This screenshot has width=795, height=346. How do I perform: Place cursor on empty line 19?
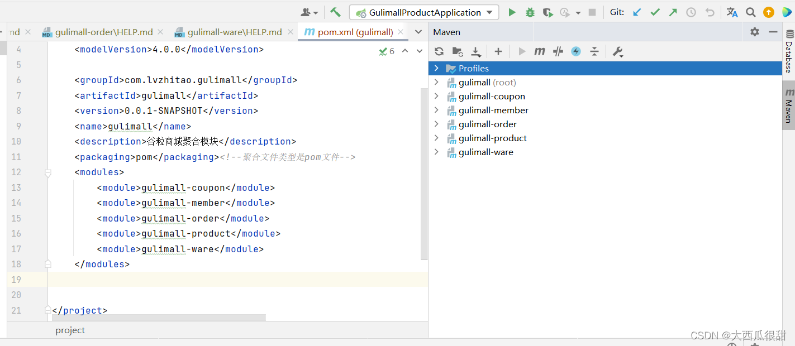click(x=237, y=279)
